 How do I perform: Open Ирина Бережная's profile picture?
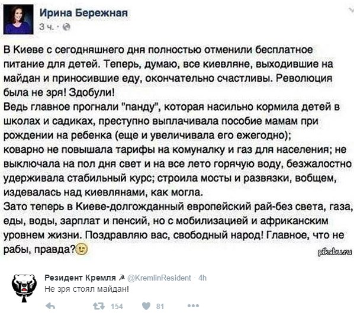(18, 19)
